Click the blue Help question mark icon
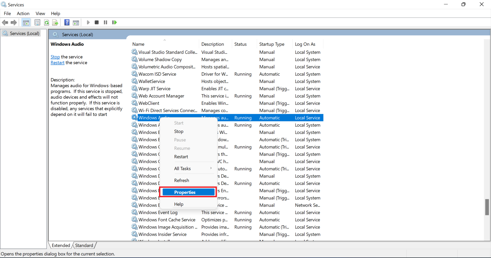This screenshot has height=258, width=491. coord(67,22)
